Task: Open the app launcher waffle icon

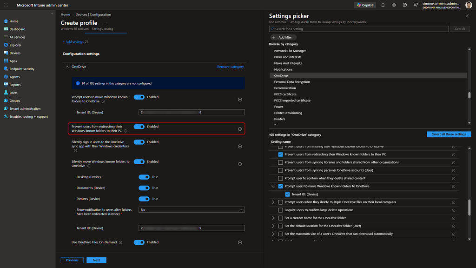Action: coord(6,5)
